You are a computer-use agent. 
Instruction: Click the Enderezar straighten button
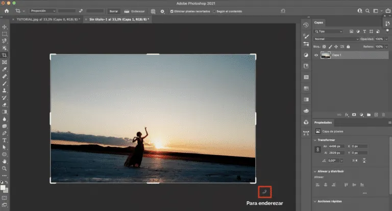[x=135, y=11]
